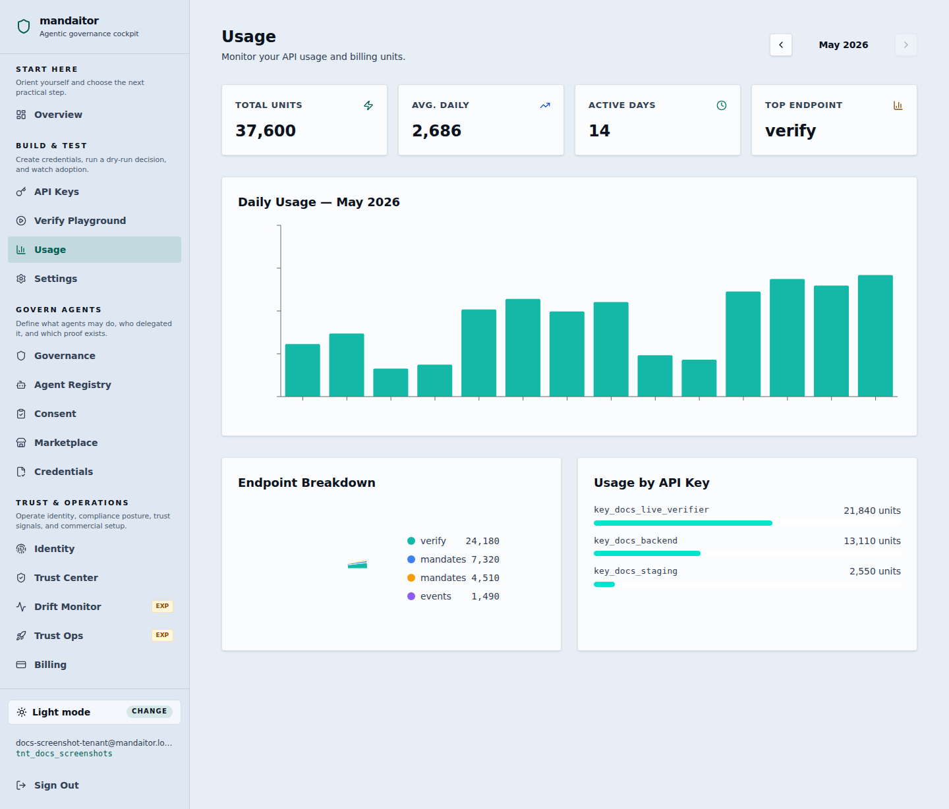Click the Governance shield icon
This screenshot has width=949, height=809.
(x=21, y=356)
